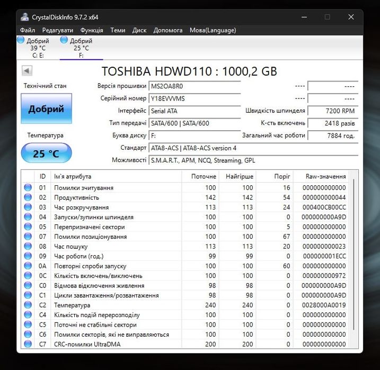Image resolution: width=380 pixels, height=370 pixels.
Task: Select the Перепризначені сектори attribute name
Action: [x=90, y=227]
